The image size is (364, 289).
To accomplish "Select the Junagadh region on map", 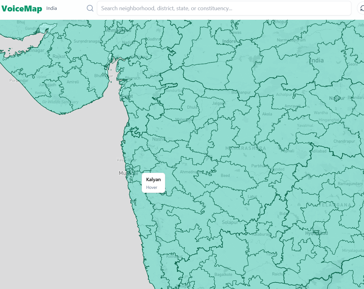I will click(x=48, y=85).
